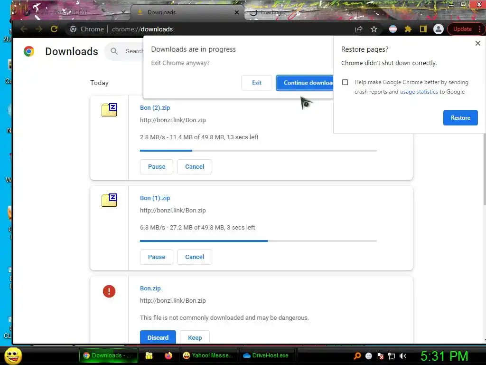This screenshot has width=486, height=365.
Task: Click the Bon (2).zip progress bar
Action: click(x=258, y=151)
